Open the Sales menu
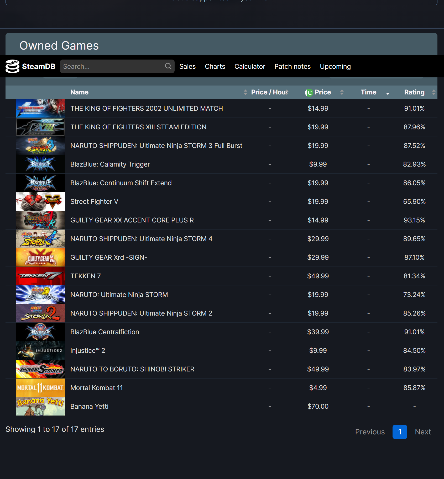The height and width of the screenshot is (479, 444). click(x=187, y=66)
